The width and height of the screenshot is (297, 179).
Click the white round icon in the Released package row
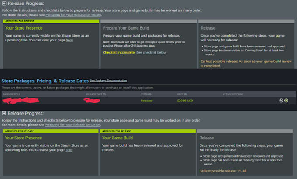(281, 101)
